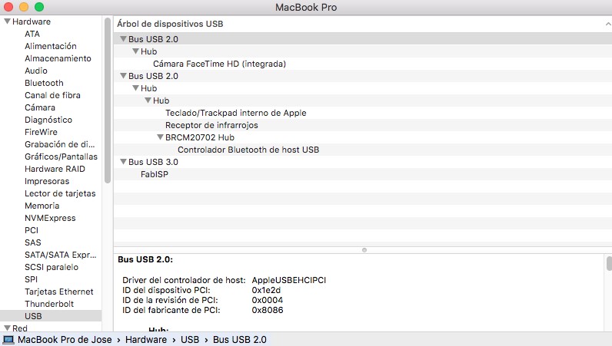Select the Bus USB 3.0 row label

click(153, 162)
